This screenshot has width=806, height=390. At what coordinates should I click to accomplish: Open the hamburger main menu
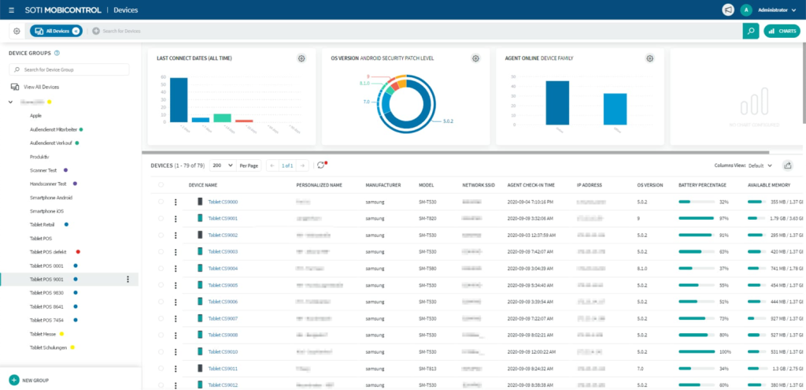[x=11, y=9]
